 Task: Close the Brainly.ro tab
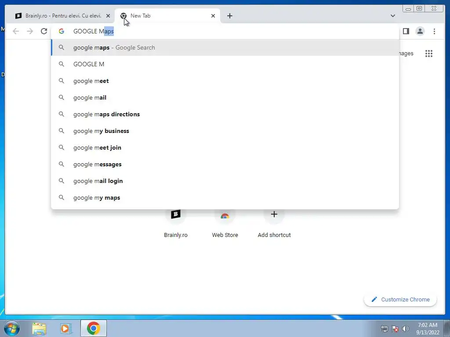coord(108,16)
